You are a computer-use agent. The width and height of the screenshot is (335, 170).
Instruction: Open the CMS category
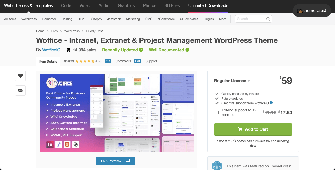(x=149, y=19)
